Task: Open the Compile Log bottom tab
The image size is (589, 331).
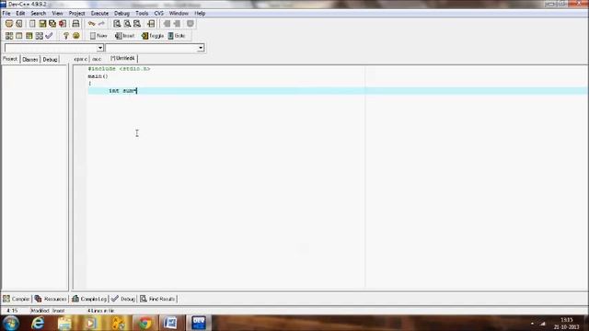Action: pyautogui.click(x=89, y=299)
